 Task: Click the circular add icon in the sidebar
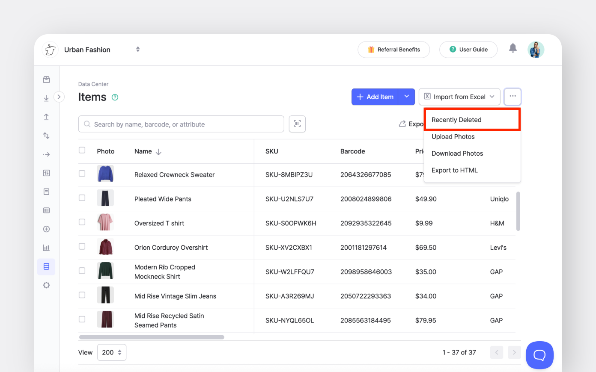[46, 229]
